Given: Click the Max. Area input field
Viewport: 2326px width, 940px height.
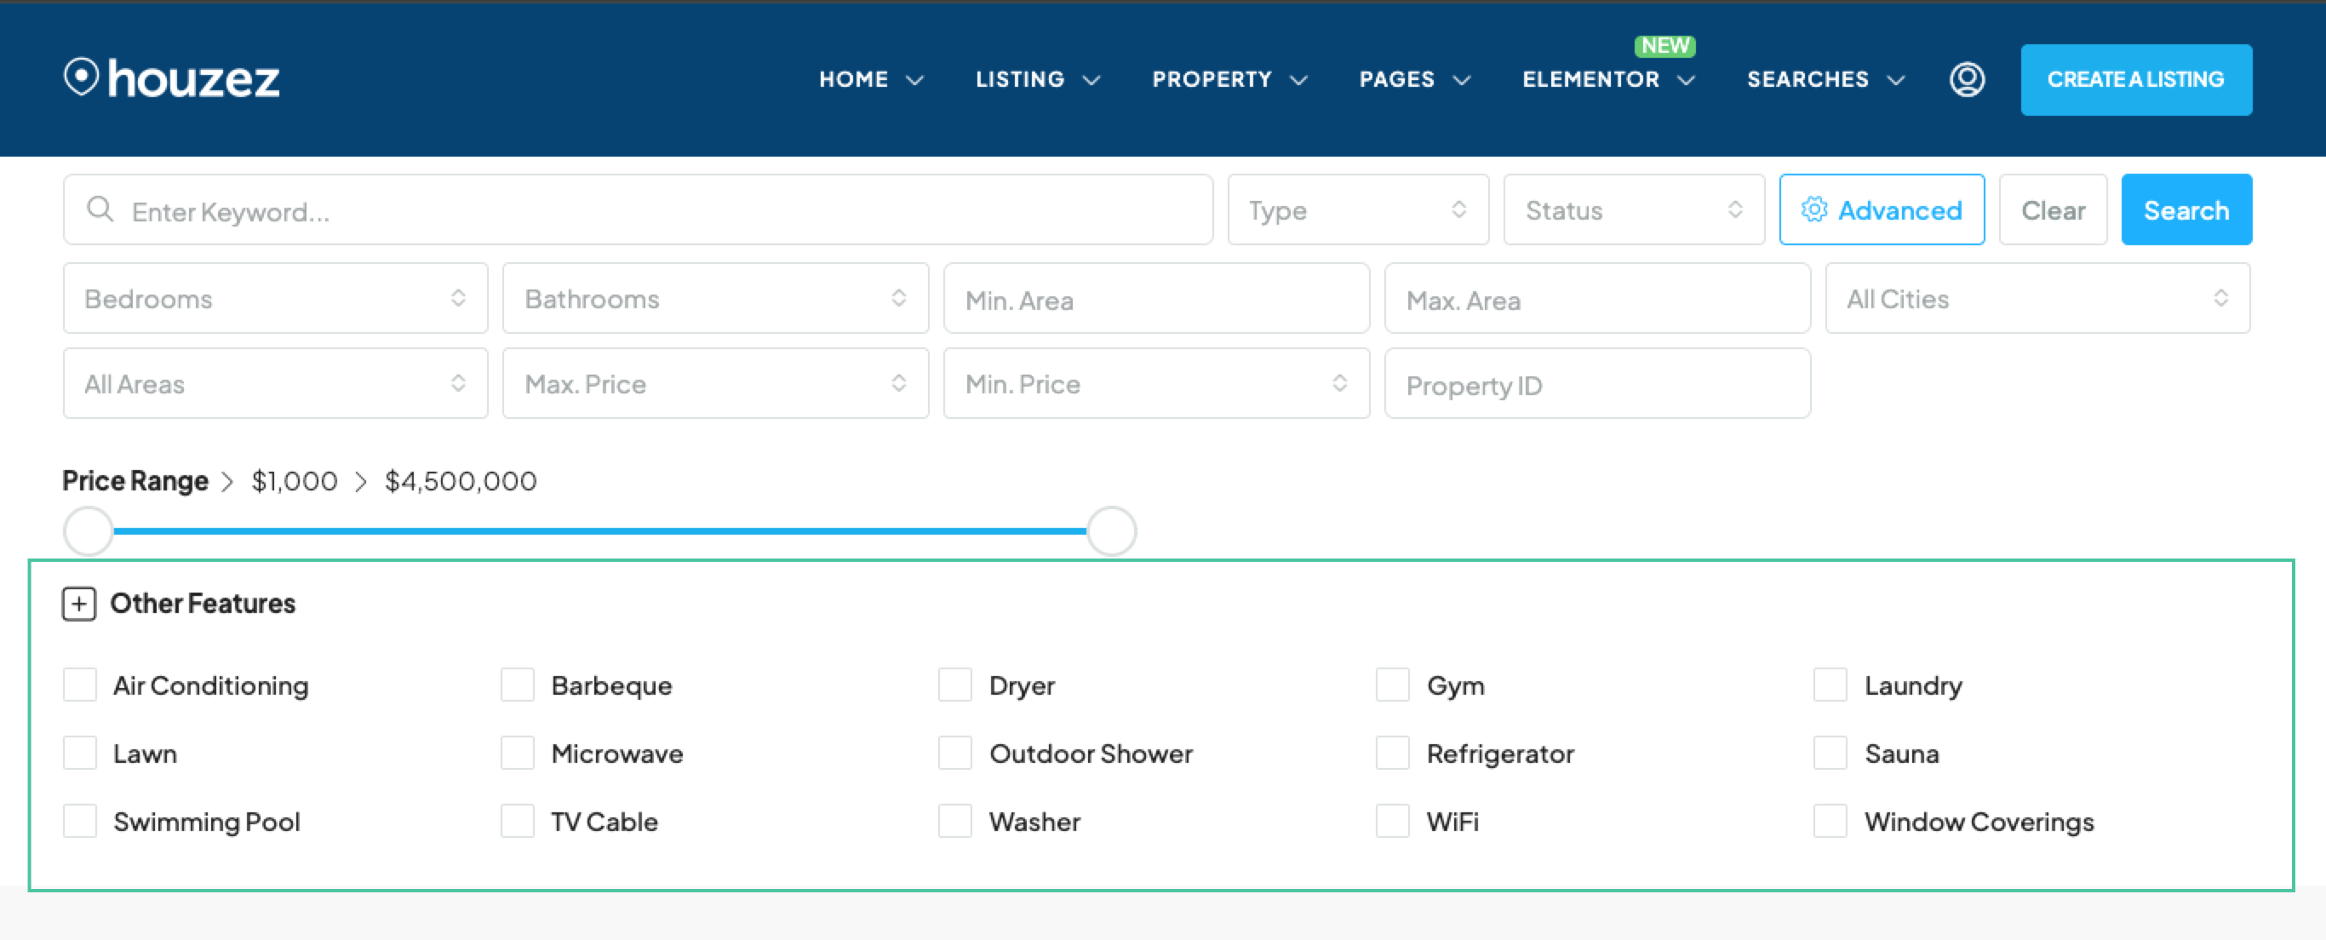Looking at the screenshot, I should (x=1596, y=298).
